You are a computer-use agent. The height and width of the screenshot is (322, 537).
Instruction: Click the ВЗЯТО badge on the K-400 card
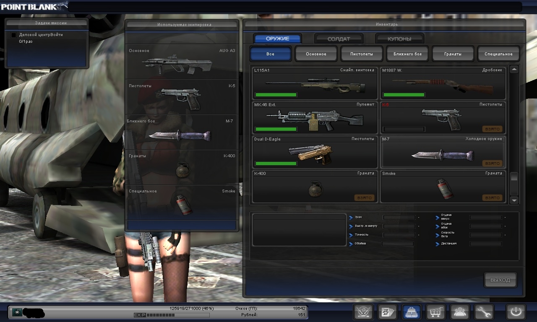pyautogui.click(x=364, y=198)
